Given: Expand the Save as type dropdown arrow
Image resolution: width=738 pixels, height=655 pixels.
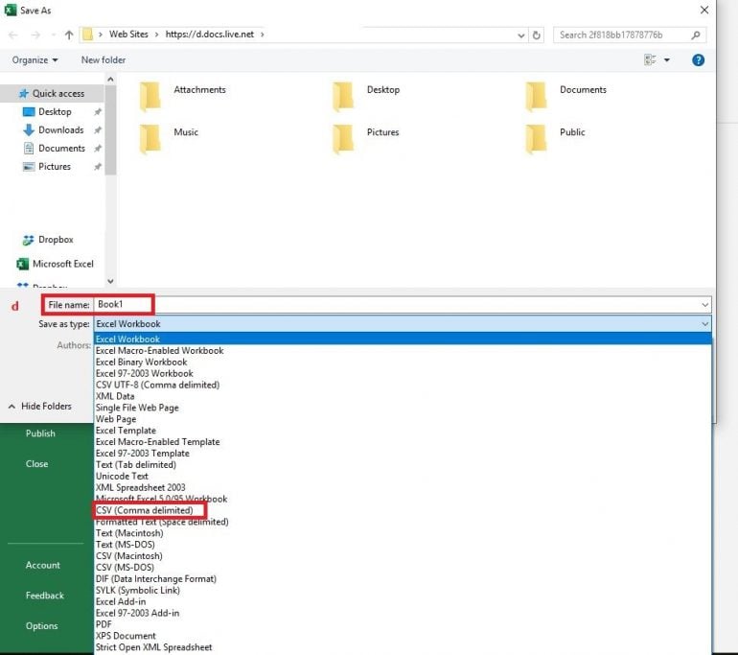Looking at the screenshot, I should point(705,324).
